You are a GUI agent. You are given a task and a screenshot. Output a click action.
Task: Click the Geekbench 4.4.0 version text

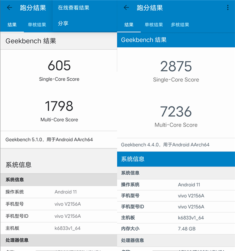point(165,144)
